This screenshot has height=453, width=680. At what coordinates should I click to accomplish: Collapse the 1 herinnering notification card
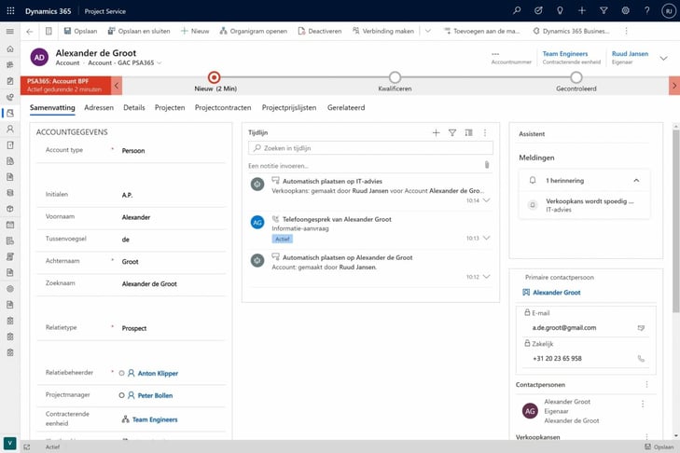(636, 180)
